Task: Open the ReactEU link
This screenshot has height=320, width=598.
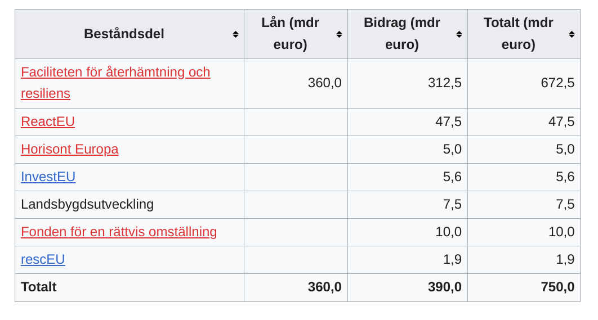Action: point(48,121)
